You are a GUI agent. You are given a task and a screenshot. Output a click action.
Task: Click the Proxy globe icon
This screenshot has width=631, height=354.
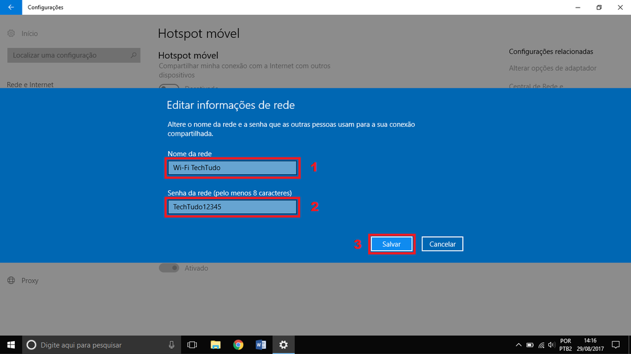[12, 280]
